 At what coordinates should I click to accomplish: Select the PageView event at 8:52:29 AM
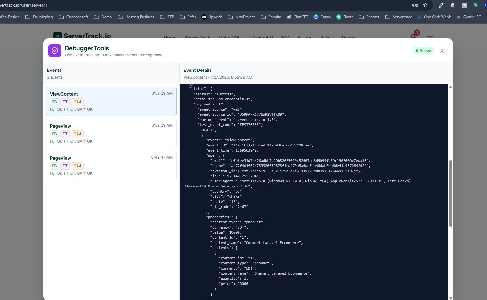point(111,133)
